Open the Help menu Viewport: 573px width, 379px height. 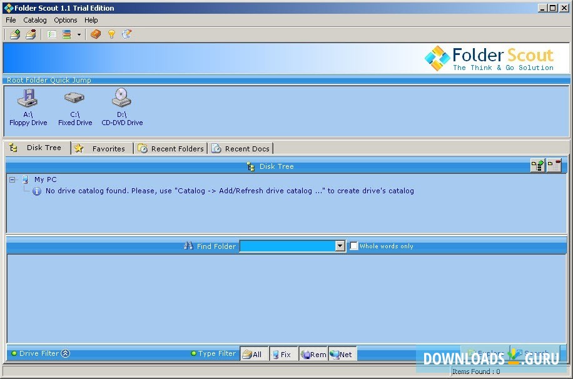[x=91, y=20]
